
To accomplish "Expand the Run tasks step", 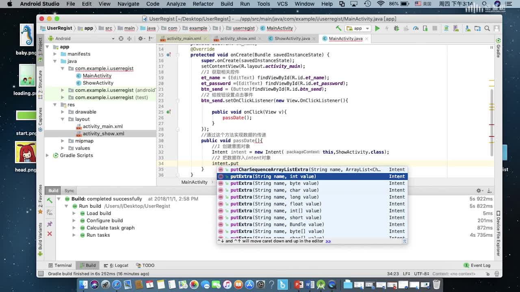I will pyautogui.click(x=74, y=235).
